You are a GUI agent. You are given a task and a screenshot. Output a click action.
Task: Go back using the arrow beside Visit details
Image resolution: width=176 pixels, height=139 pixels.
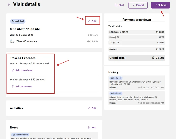(9, 5)
